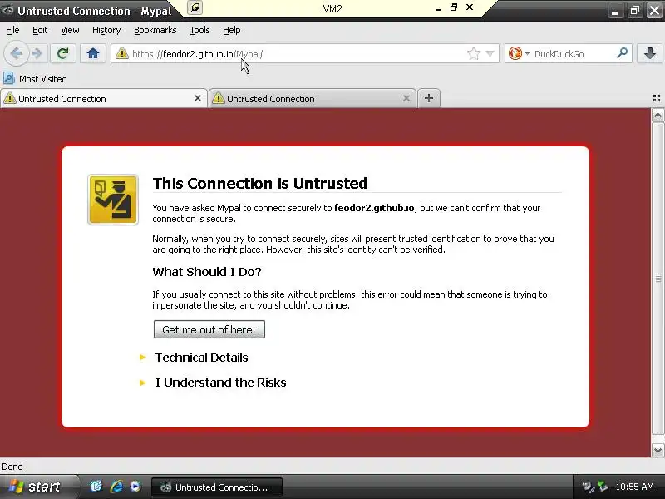Click the page scrollbar up arrow
The image size is (665, 499).
(x=658, y=116)
